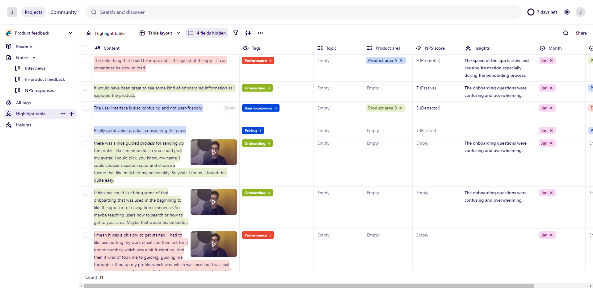Remove Jan tag in first row
The height and width of the screenshot is (288, 593).
click(x=551, y=60)
